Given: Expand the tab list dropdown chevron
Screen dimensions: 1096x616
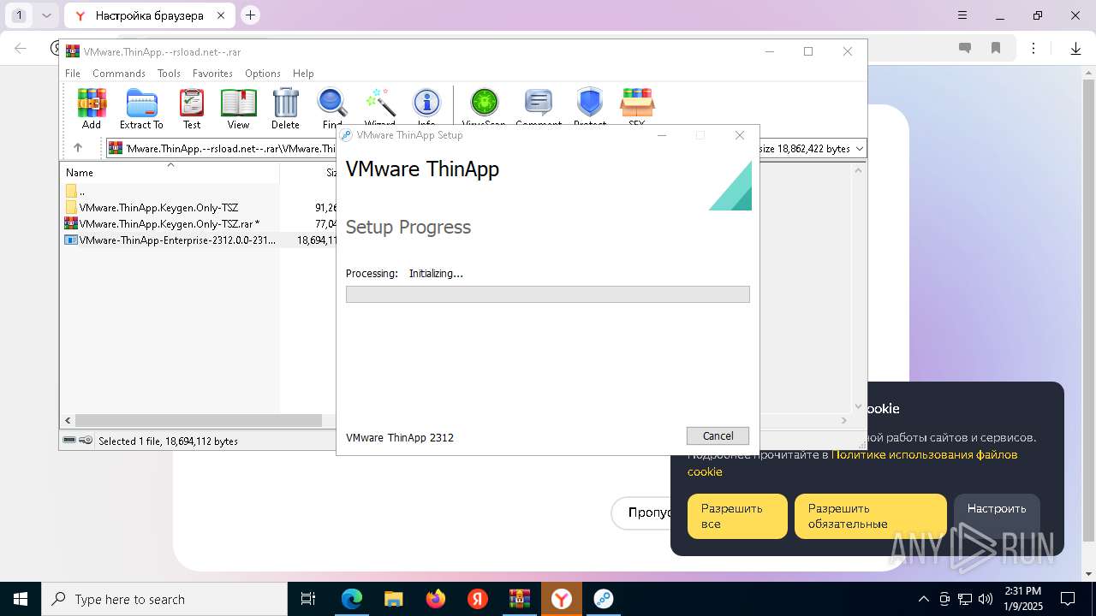Looking at the screenshot, I should 47,15.
